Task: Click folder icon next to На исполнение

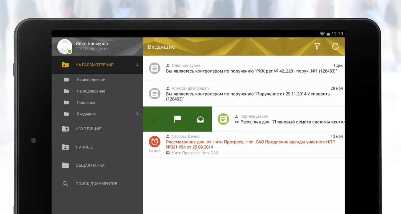Action: click(x=67, y=80)
